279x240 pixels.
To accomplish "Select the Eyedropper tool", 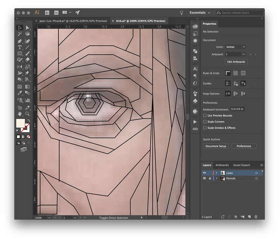I will (20, 93).
